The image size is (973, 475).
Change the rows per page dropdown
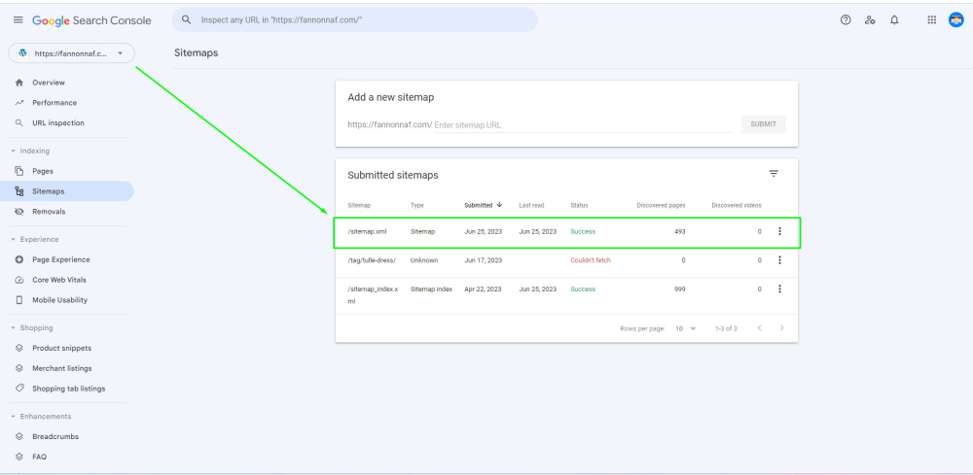[x=686, y=329]
